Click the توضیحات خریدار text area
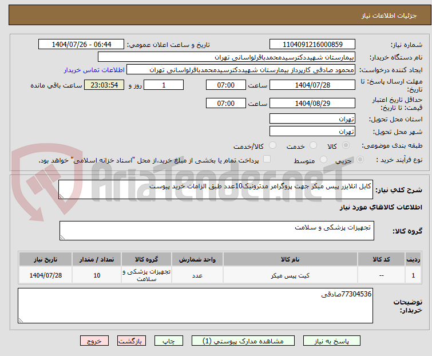 click(195, 306)
